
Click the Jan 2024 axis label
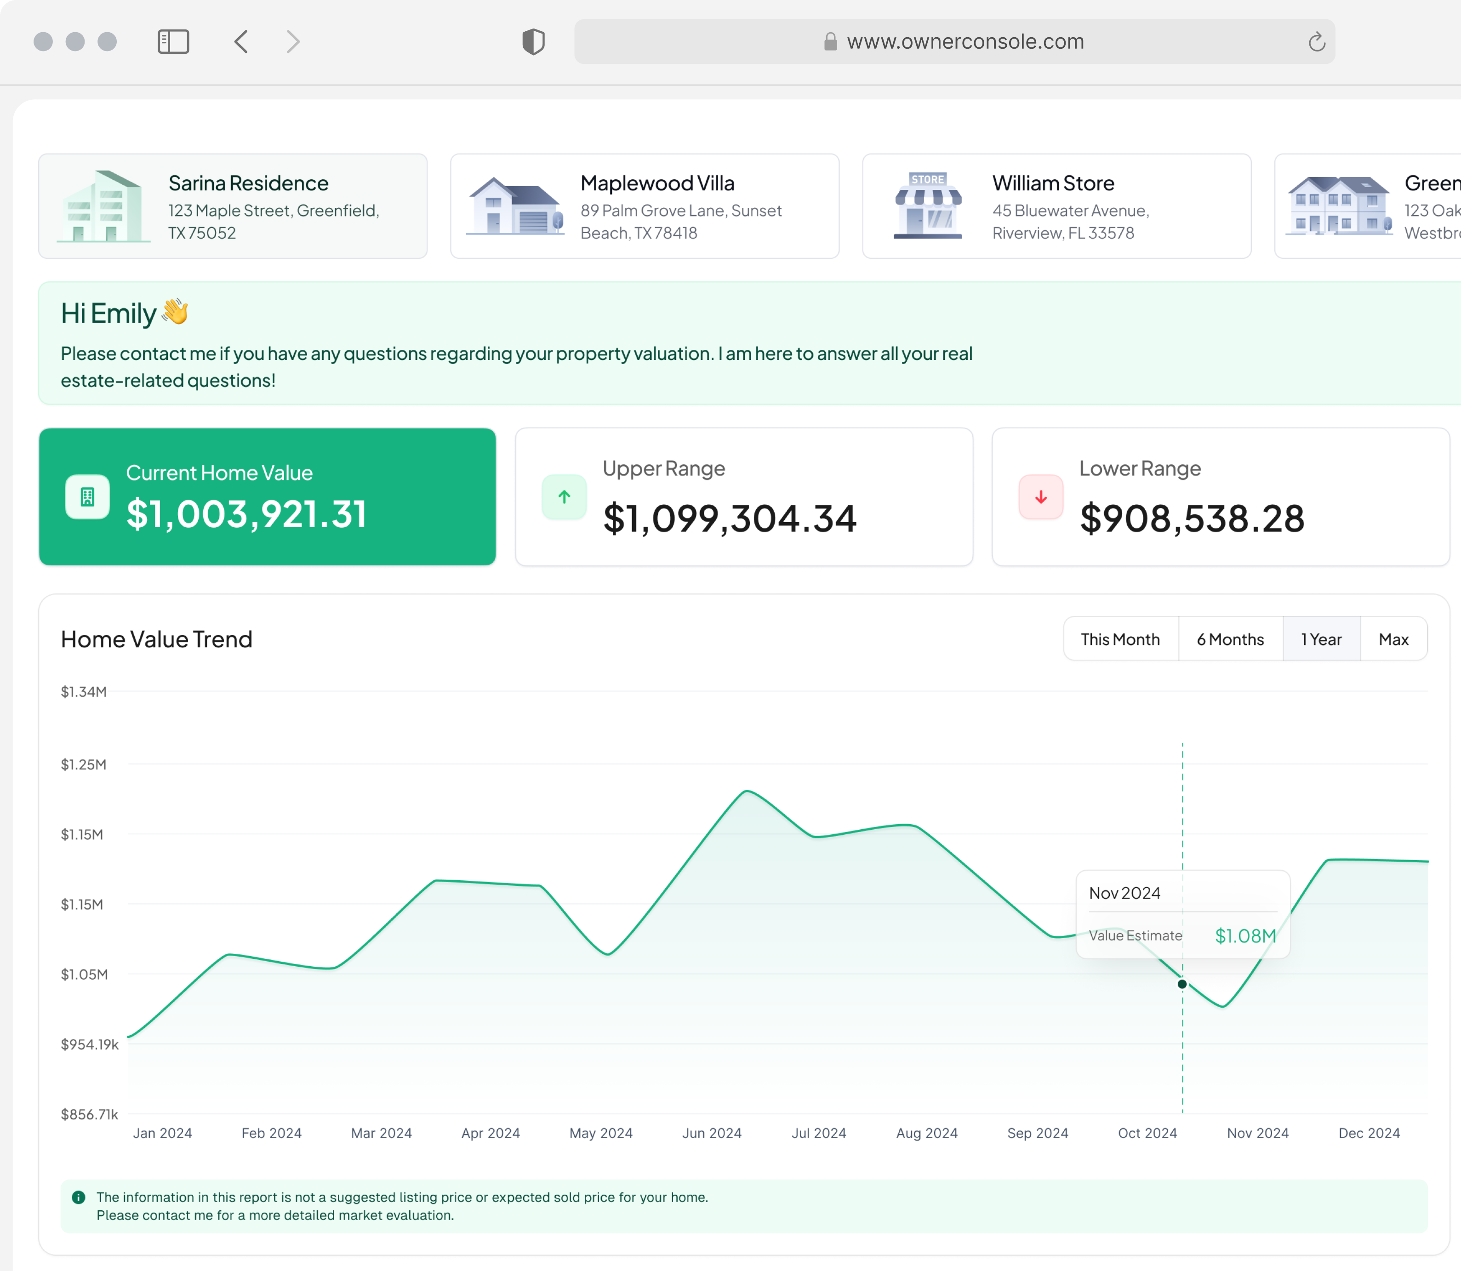click(162, 1134)
